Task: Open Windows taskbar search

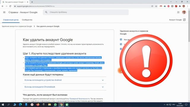Action: (9, 105)
